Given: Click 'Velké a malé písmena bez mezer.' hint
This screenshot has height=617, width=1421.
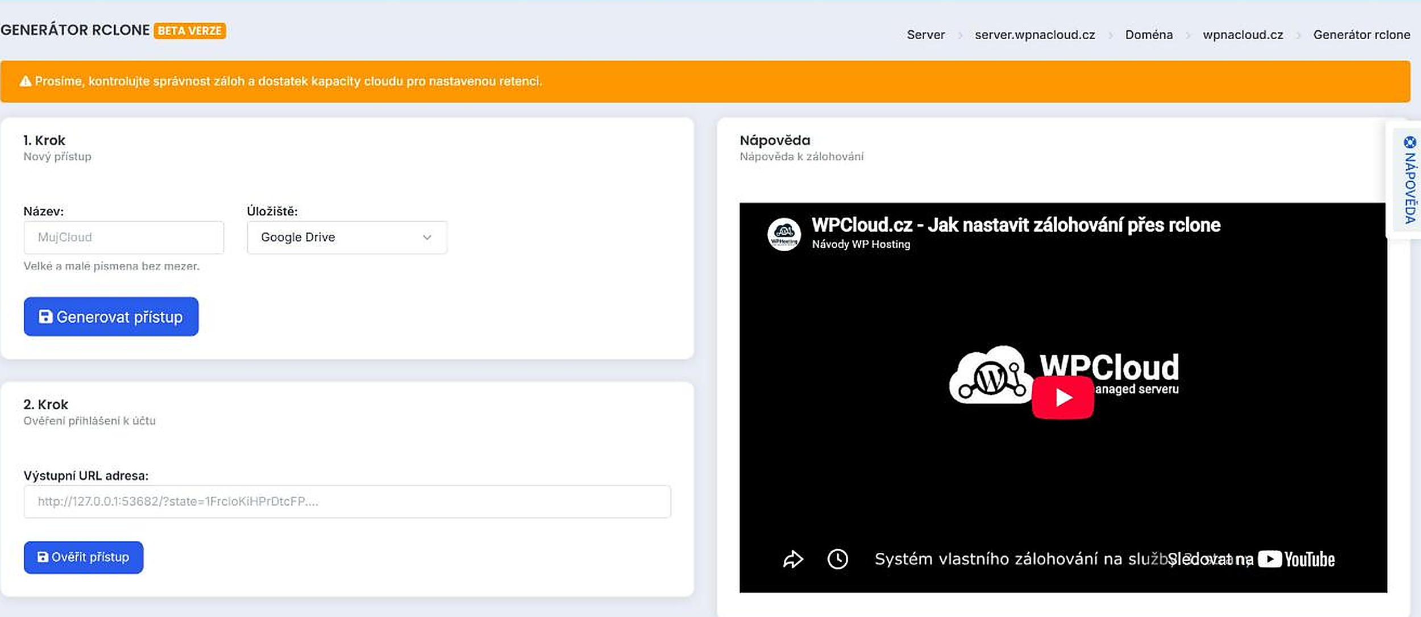Looking at the screenshot, I should tap(111, 266).
